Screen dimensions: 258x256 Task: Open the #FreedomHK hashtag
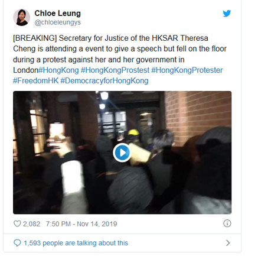[x=35, y=80]
